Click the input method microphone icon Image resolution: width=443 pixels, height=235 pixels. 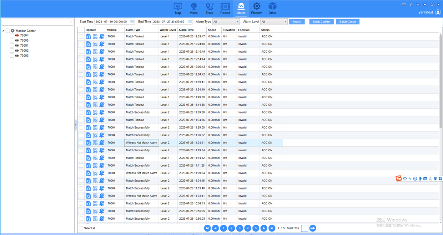pyautogui.click(x=420, y=179)
